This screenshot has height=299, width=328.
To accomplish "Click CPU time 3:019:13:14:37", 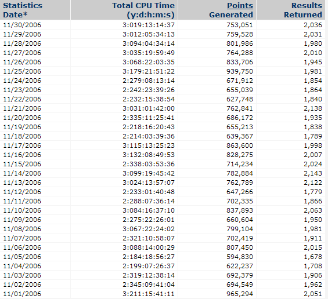I will (149, 25).
